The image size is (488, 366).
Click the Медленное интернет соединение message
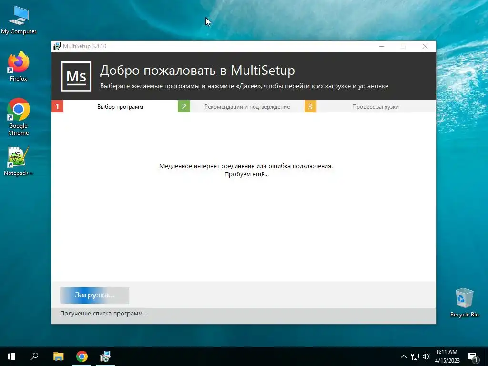pyautogui.click(x=246, y=166)
